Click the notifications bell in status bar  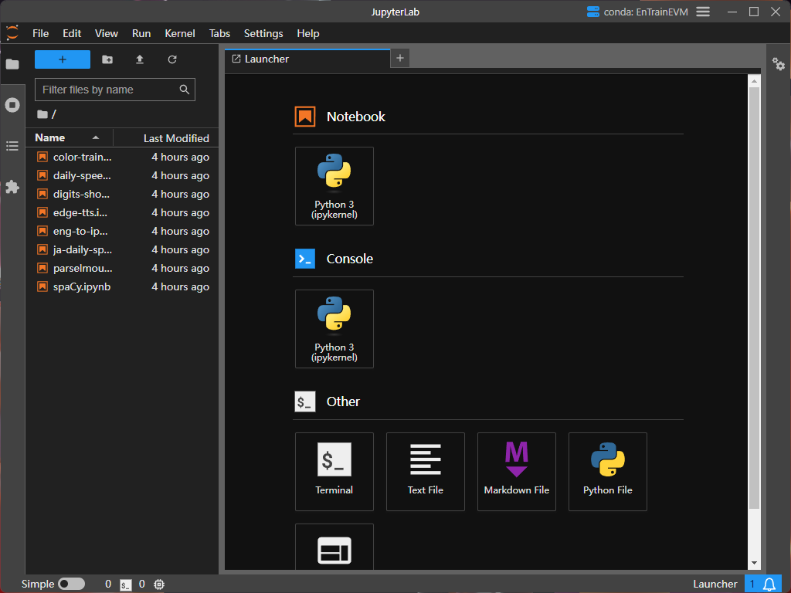[769, 584]
